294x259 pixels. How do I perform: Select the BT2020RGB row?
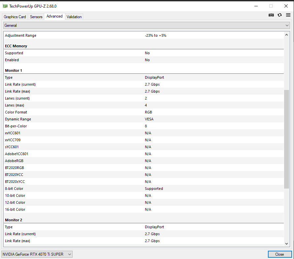(x=144, y=168)
